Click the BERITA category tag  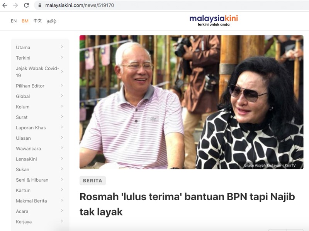click(x=93, y=181)
